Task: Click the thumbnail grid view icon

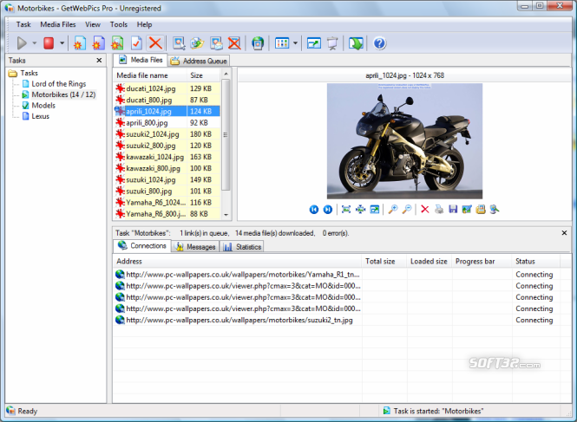Action: (282, 43)
